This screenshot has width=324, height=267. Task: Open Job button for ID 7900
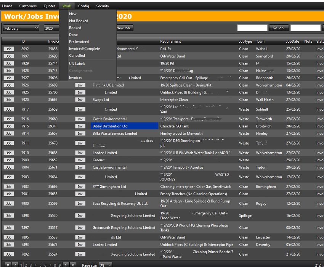8,204
